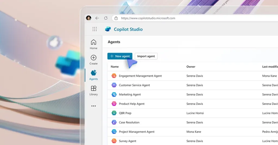The height and width of the screenshot is (145, 278).
Task: Go back with the browser back arrow
Action: [x=97, y=18]
